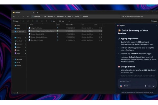Click the Opt out link under Copilot chat
Viewport: 158px width, 105px height.
pyautogui.click(x=151, y=92)
